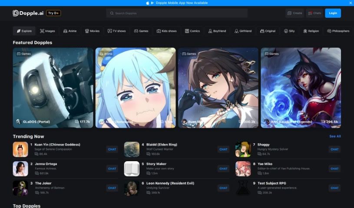Image resolution: width=354 pixels, height=208 pixels.
Task: Click the Dopple.ai logo
Action: 28,13
